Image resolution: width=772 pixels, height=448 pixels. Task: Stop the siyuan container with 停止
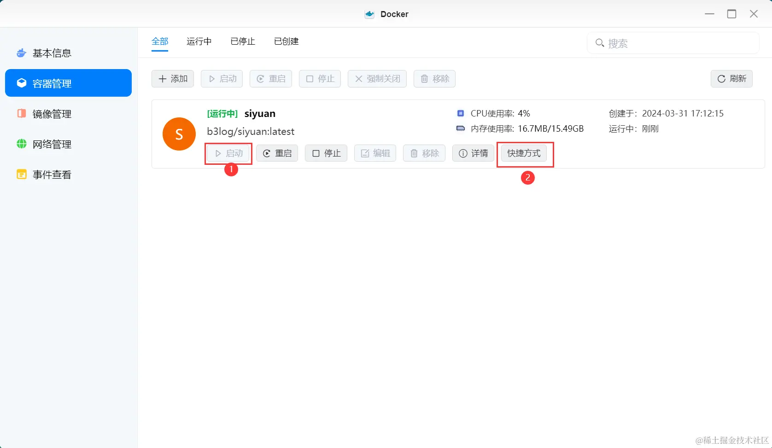326,153
